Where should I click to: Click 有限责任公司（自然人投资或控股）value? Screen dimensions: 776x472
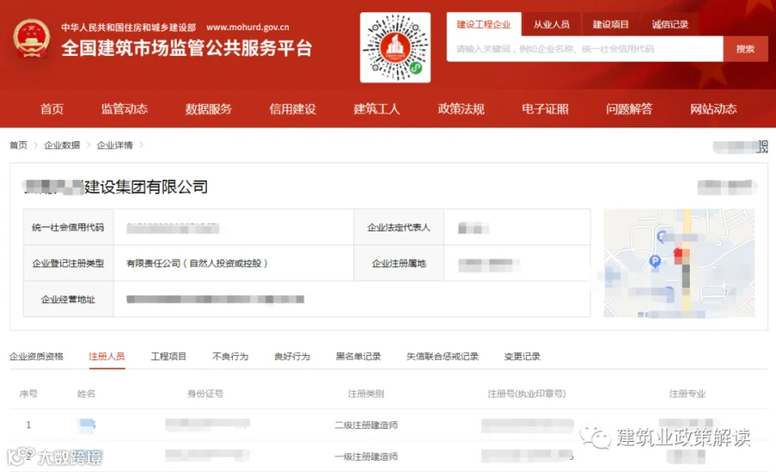[x=197, y=264]
